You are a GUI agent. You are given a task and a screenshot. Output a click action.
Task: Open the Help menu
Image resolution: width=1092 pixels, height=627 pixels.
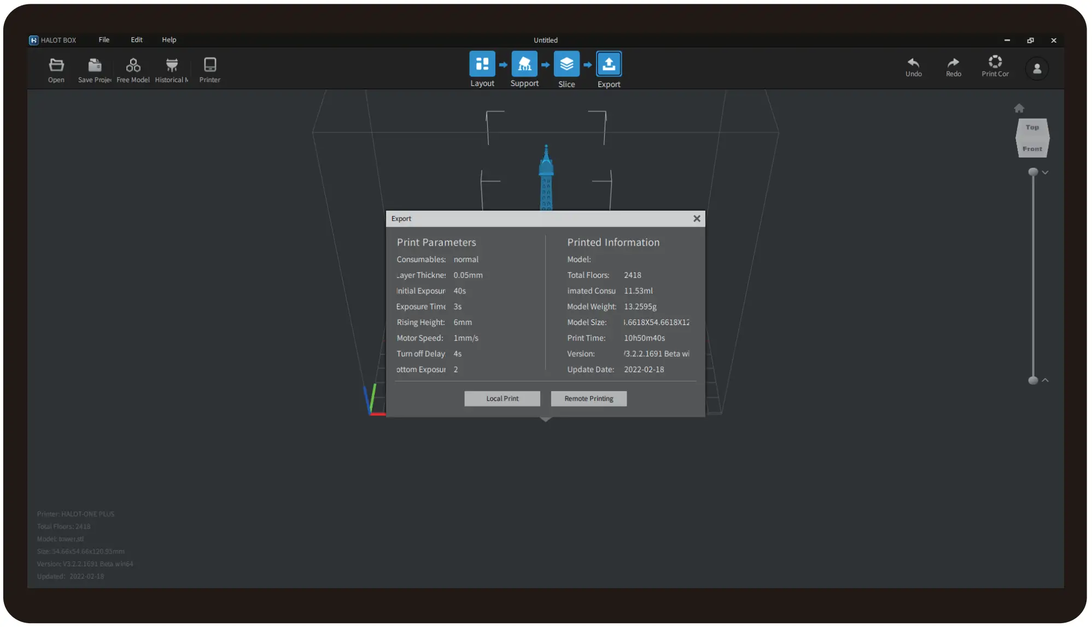[x=168, y=39]
